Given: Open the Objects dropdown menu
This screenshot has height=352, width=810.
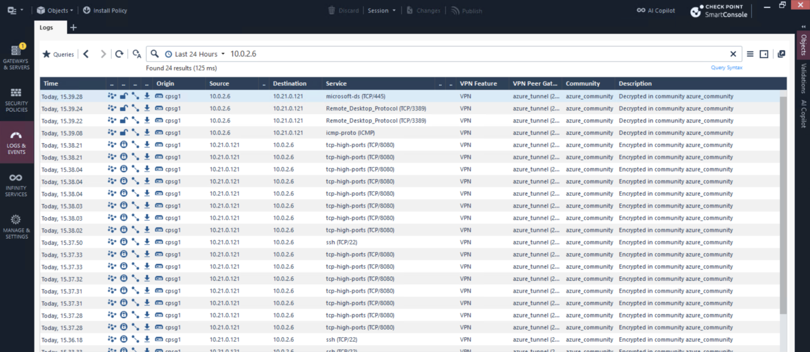Looking at the screenshot, I should coord(55,10).
